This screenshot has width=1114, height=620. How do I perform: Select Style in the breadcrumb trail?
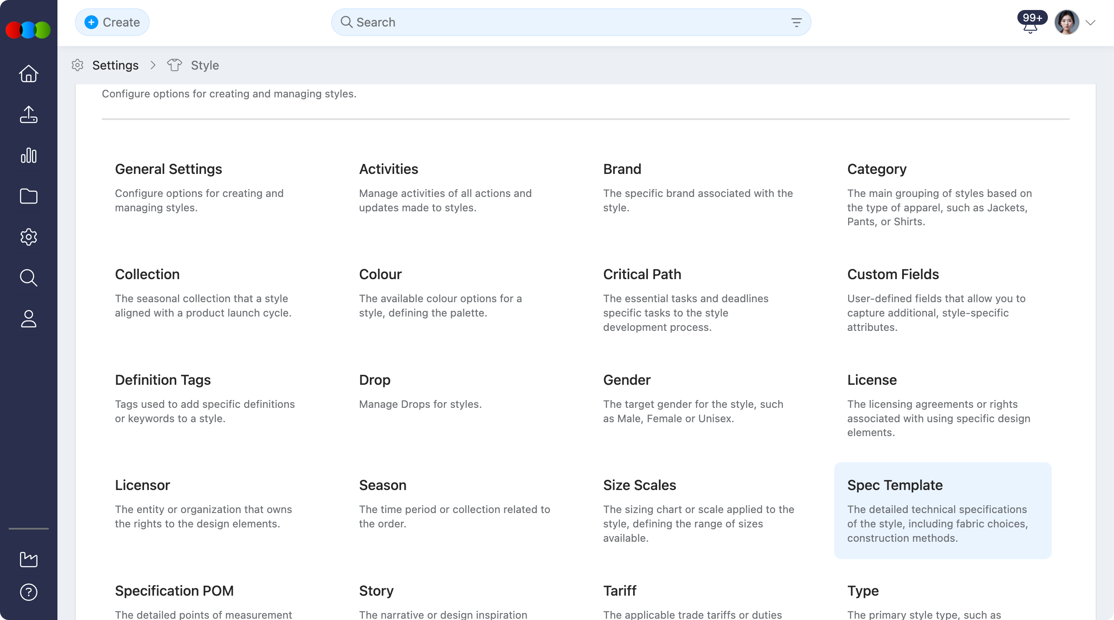pos(205,65)
